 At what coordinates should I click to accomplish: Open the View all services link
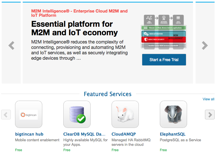pyautogui.click(x=208, y=99)
